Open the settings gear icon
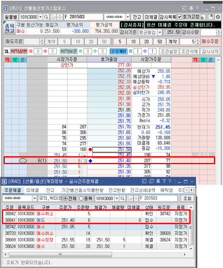 (x=218, y=17)
